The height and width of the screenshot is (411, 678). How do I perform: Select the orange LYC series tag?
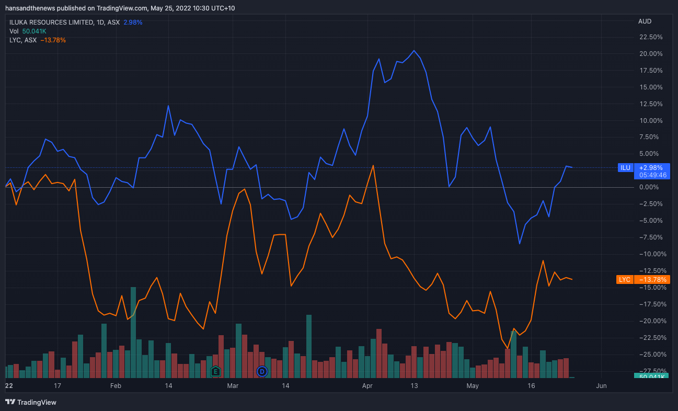tap(625, 280)
